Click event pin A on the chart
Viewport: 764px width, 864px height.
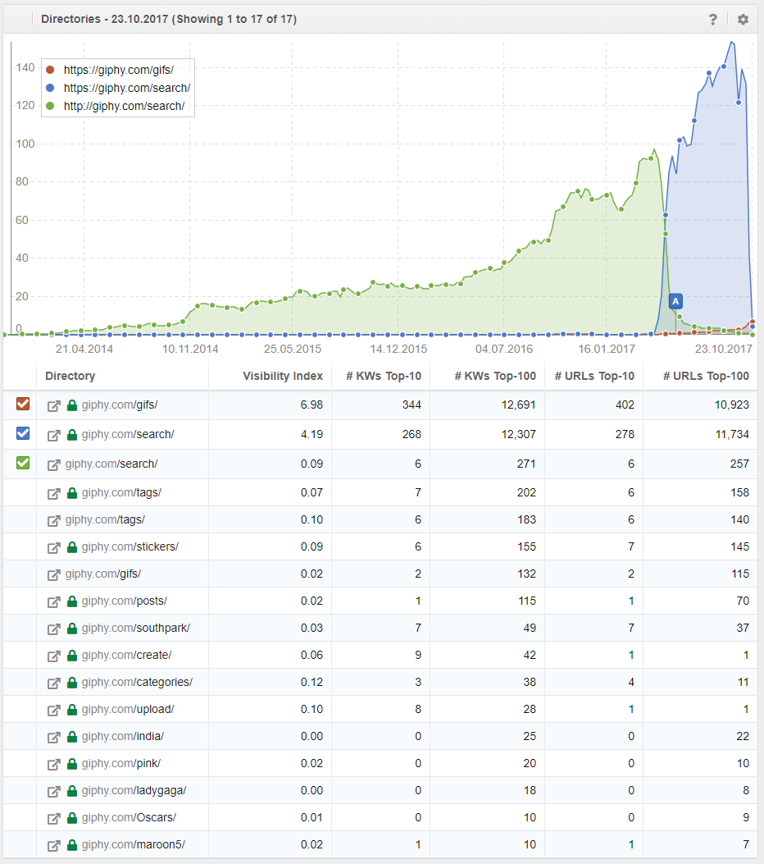675,302
